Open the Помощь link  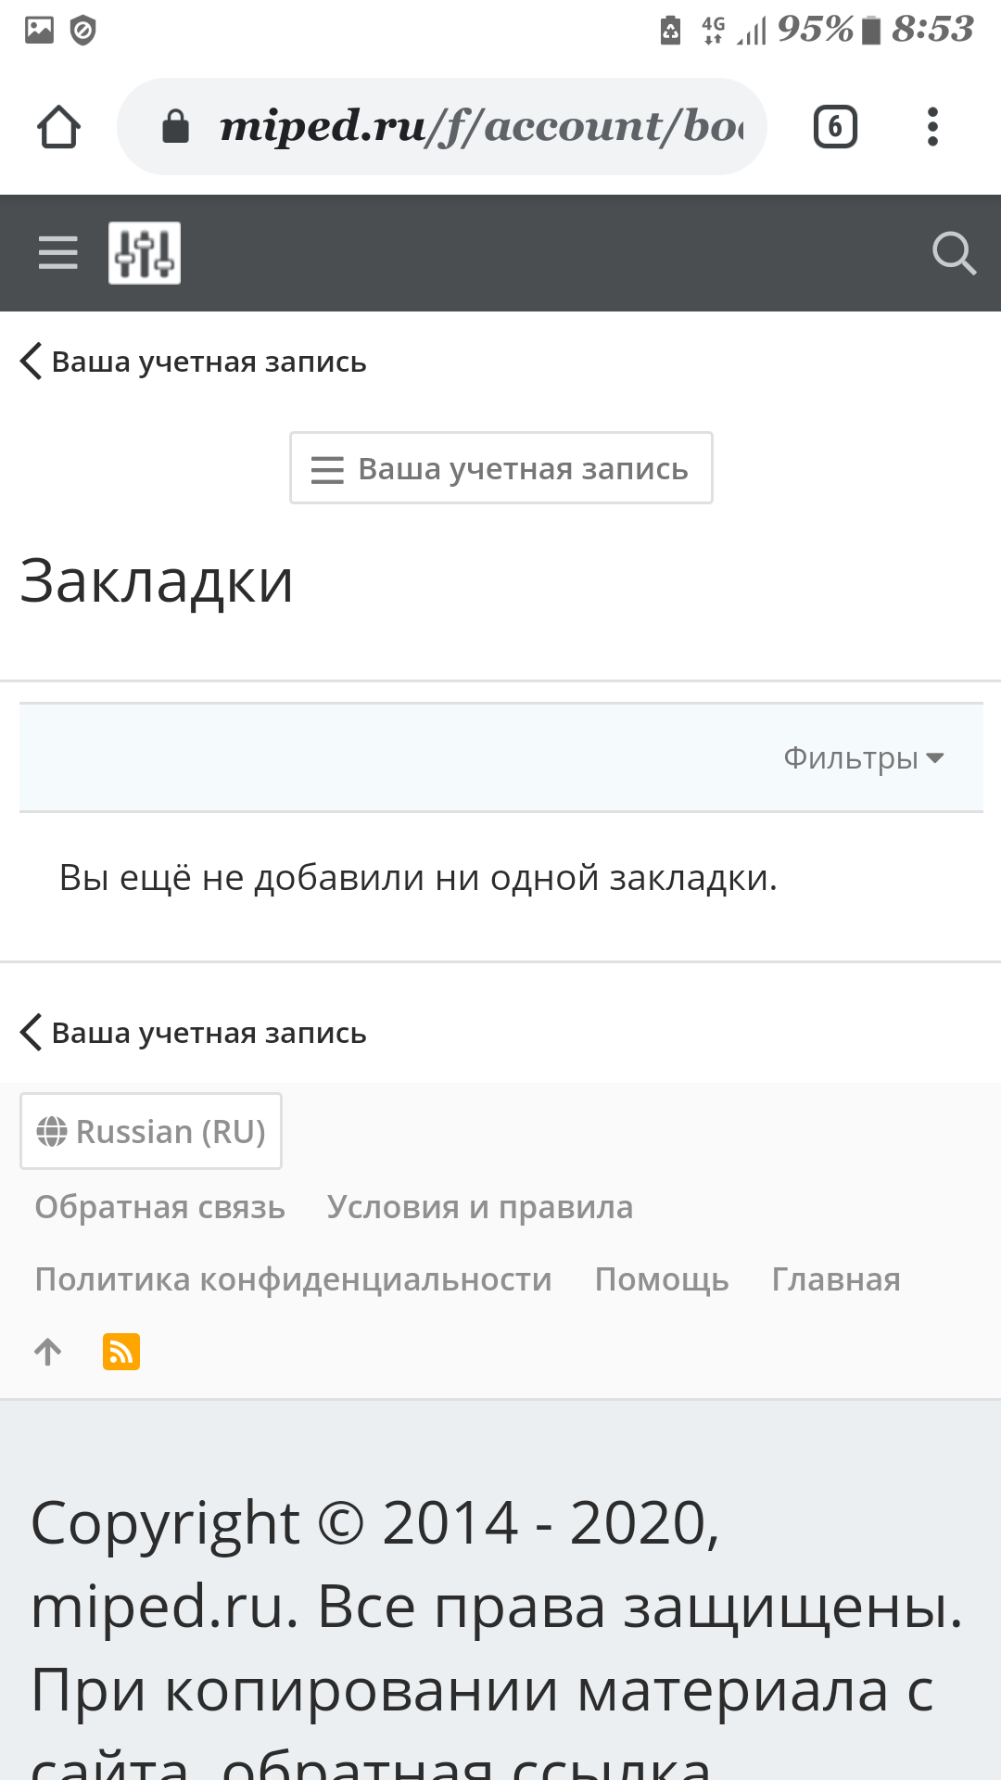point(662,1279)
